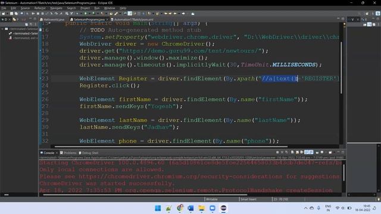Open the Navigate menu
381x214 pixels.
56,8
